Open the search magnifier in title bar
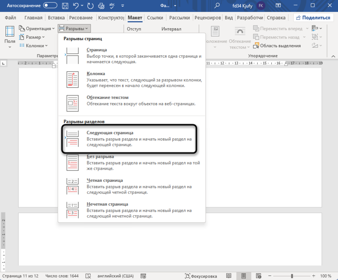 point(217,6)
